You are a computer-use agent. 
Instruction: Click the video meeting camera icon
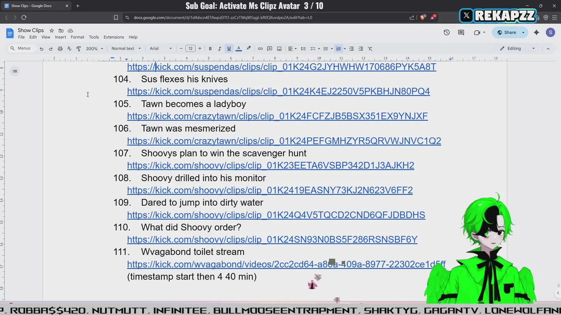pos(477,32)
